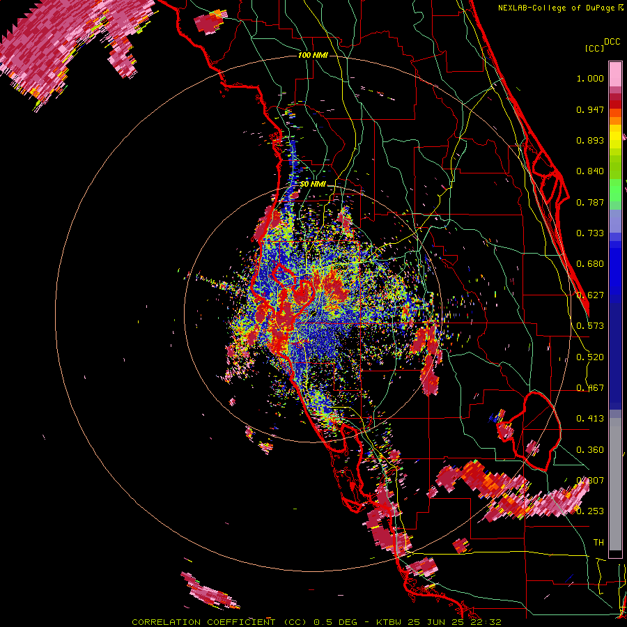627x627 pixels.
Task: Click the [CC] units label
Action: pos(594,48)
